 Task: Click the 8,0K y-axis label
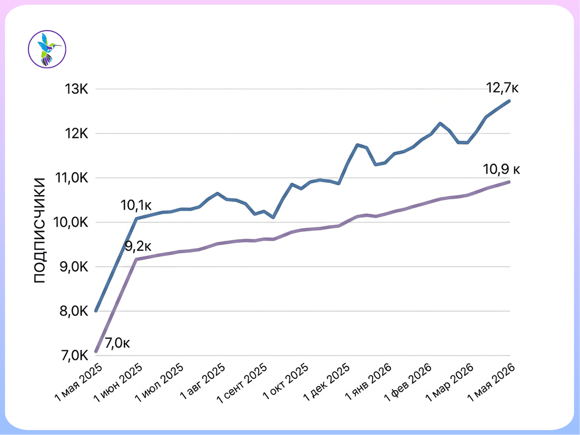point(74,311)
